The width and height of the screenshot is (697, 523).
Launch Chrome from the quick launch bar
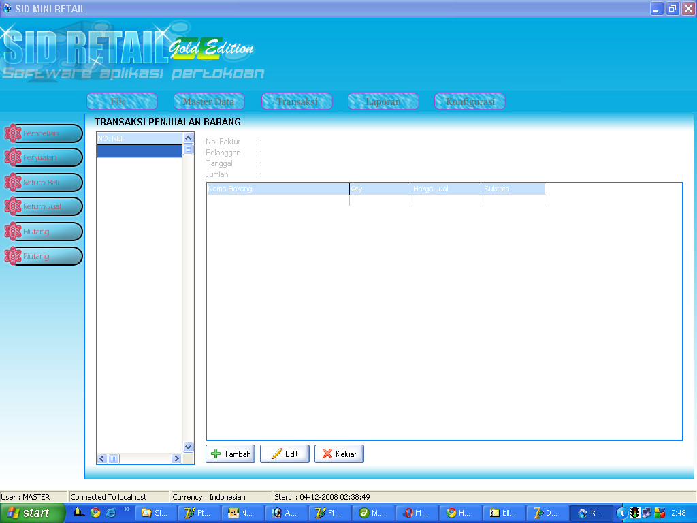(x=95, y=513)
